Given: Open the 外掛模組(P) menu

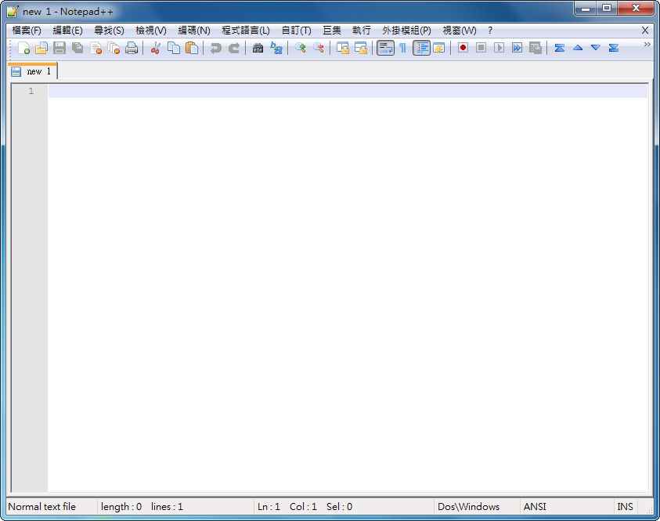Looking at the screenshot, I should click(406, 31).
